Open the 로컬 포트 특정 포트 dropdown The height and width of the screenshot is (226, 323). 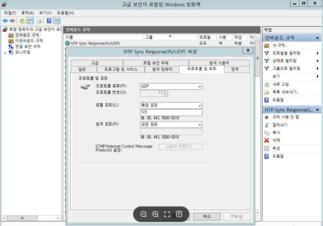[x=199, y=106]
